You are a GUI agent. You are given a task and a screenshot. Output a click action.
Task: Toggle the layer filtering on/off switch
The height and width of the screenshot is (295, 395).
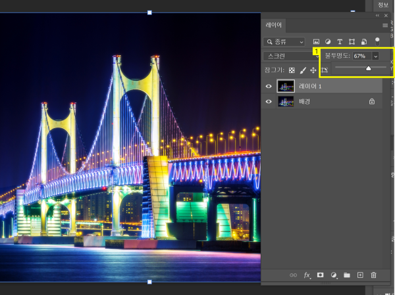click(x=378, y=40)
